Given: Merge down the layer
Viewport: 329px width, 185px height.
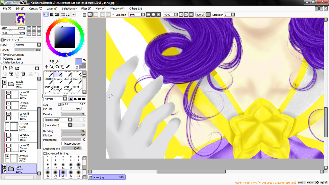Looking at the screenshot, I should pos(11,74).
